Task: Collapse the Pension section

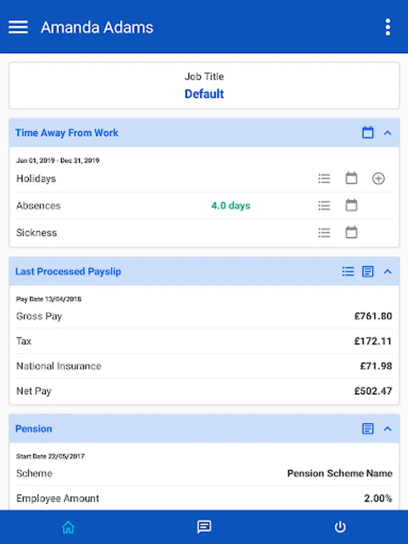Action: point(388,429)
